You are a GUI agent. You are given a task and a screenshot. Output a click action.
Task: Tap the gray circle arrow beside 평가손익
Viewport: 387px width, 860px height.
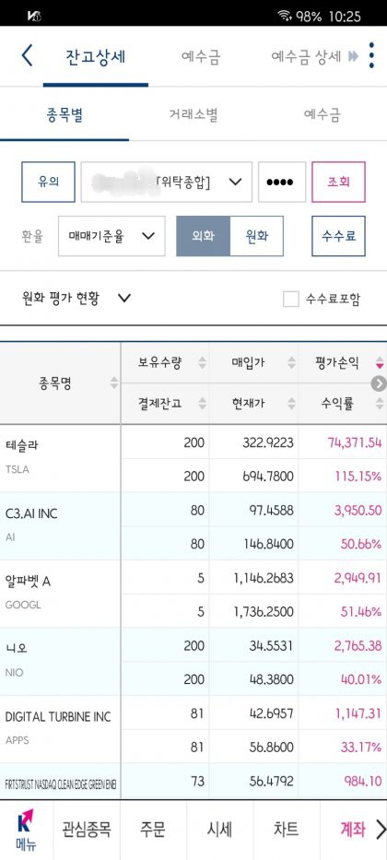point(379,383)
